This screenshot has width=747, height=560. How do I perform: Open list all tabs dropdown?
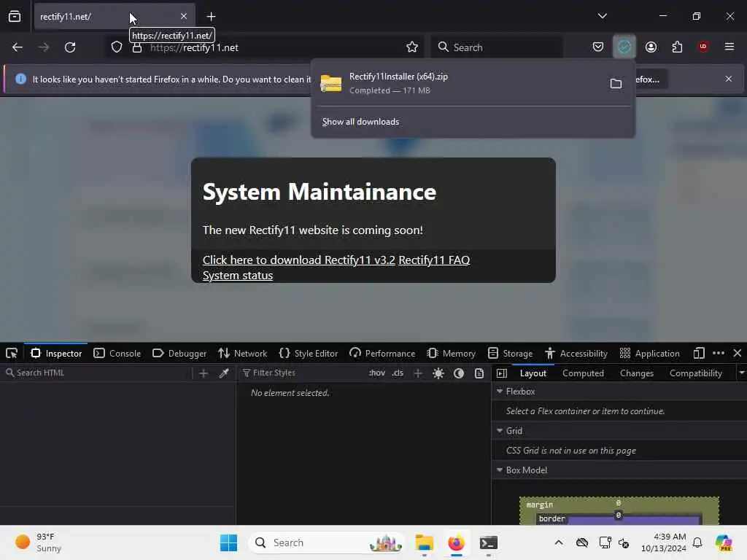point(602,16)
